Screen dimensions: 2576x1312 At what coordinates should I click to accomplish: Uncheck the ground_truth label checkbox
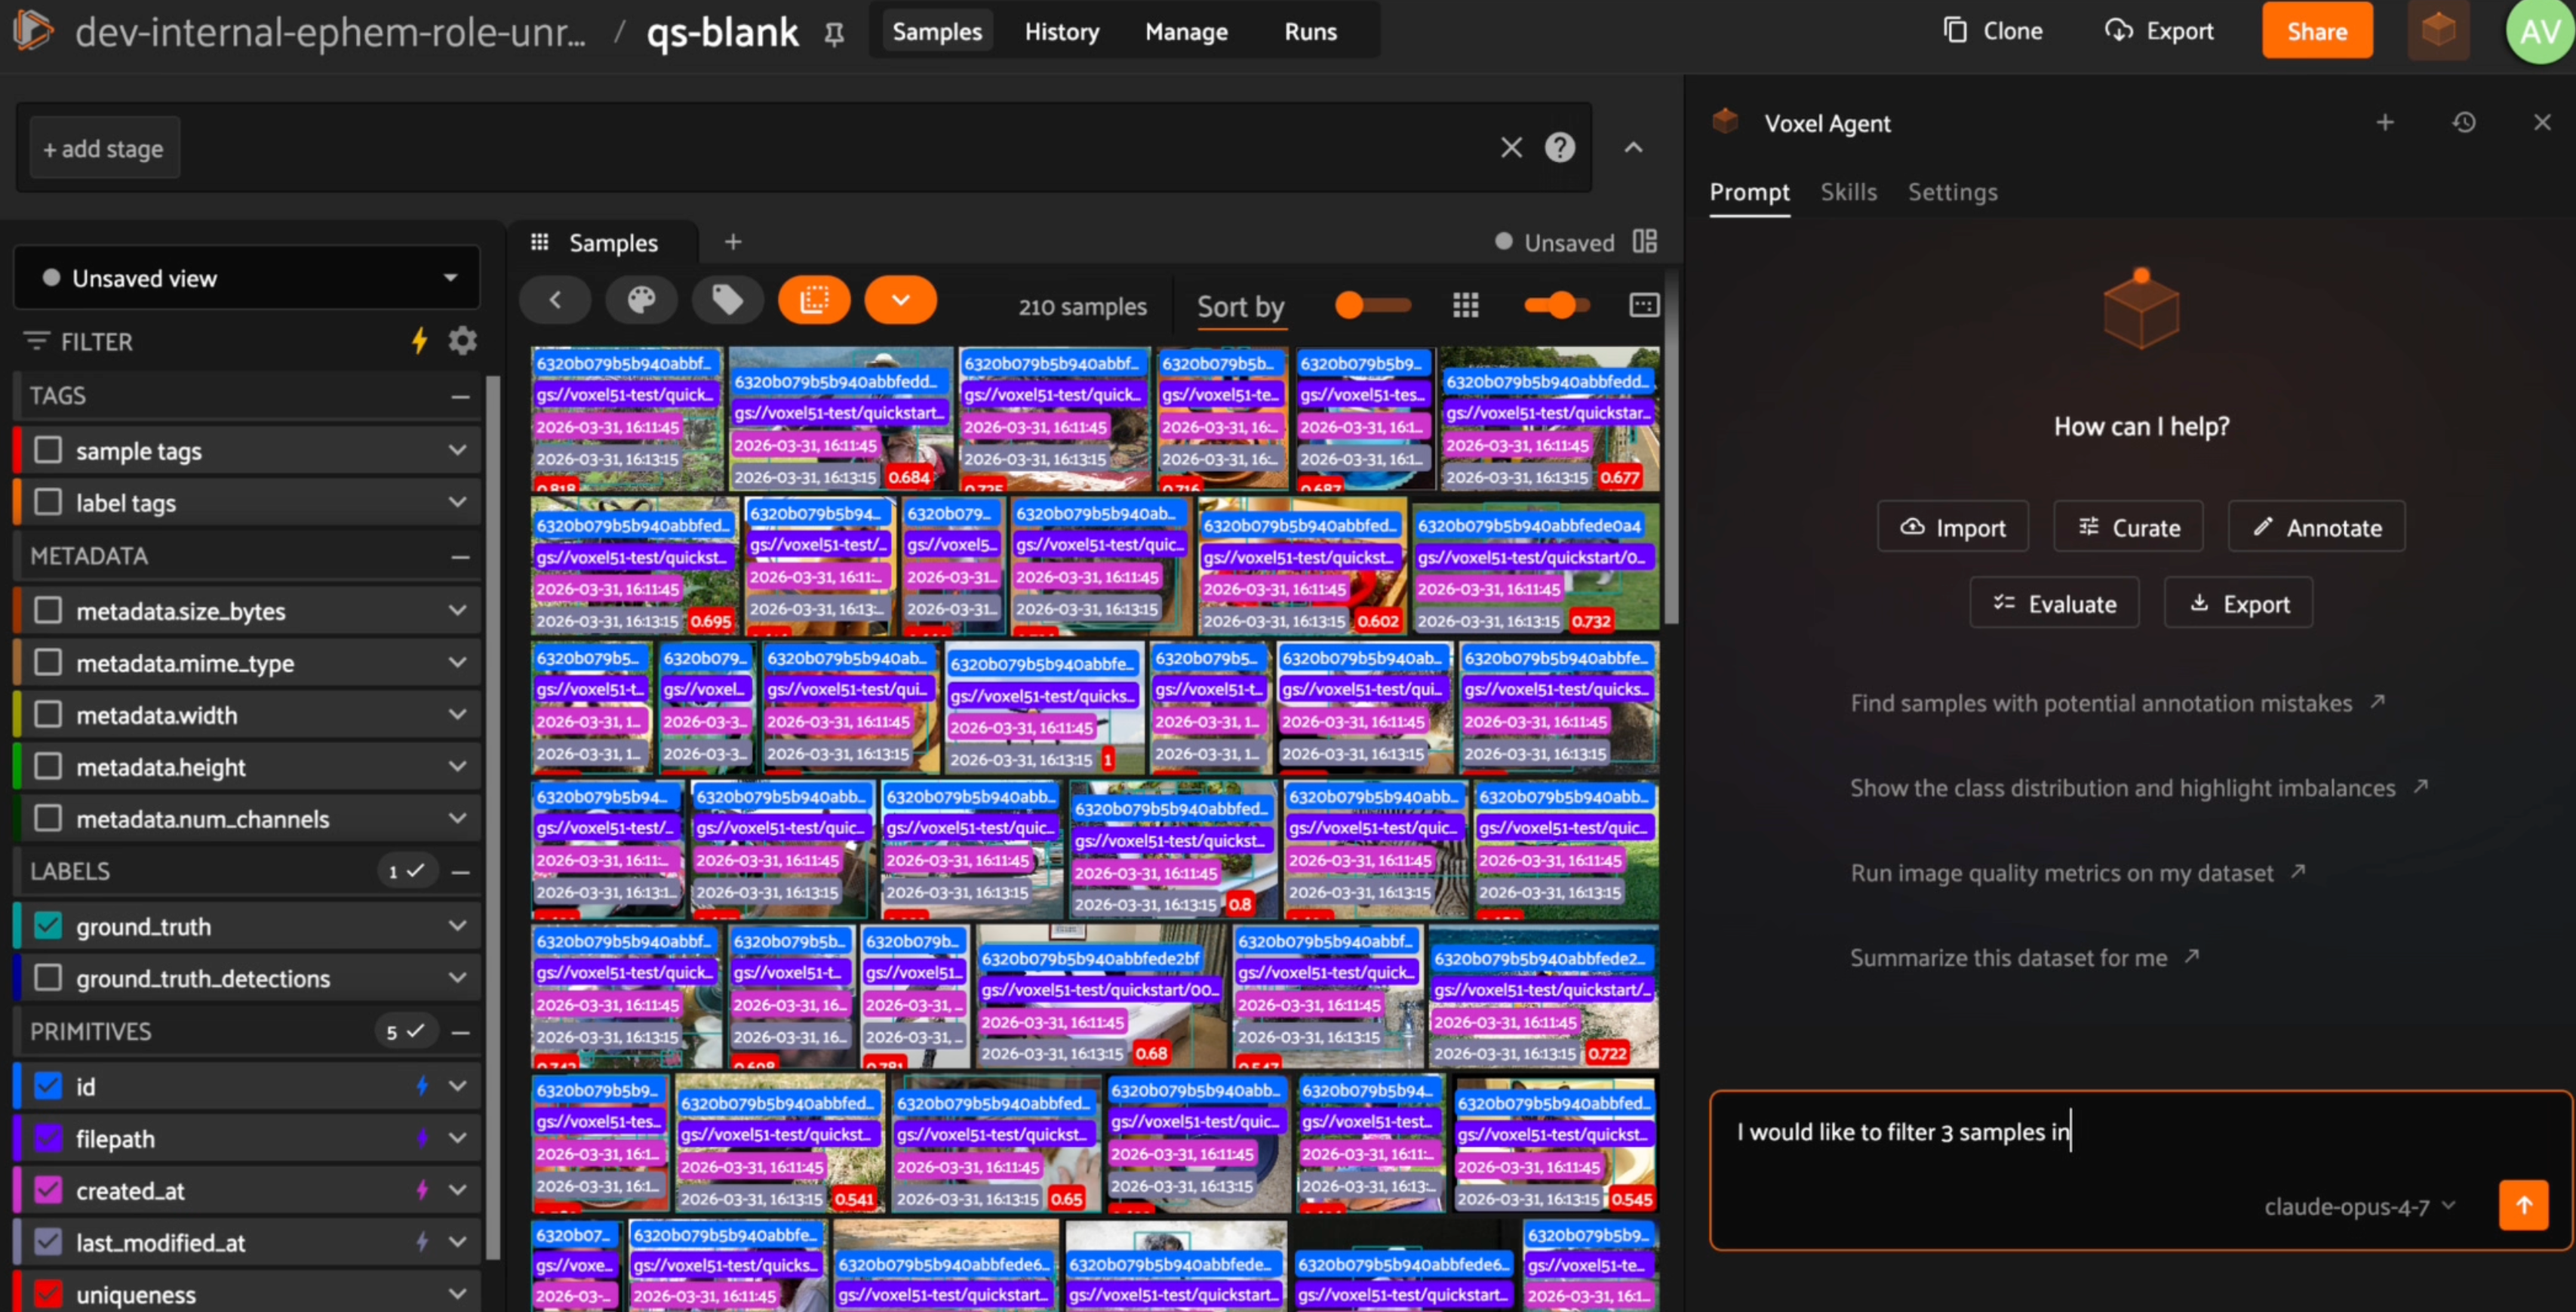coord(48,925)
